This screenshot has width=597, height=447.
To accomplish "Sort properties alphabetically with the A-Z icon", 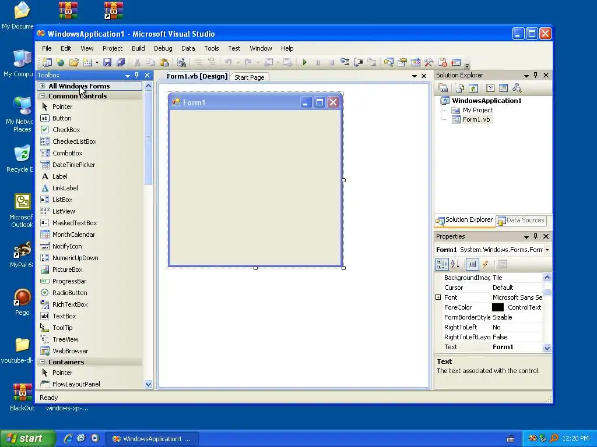I will pyautogui.click(x=455, y=264).
